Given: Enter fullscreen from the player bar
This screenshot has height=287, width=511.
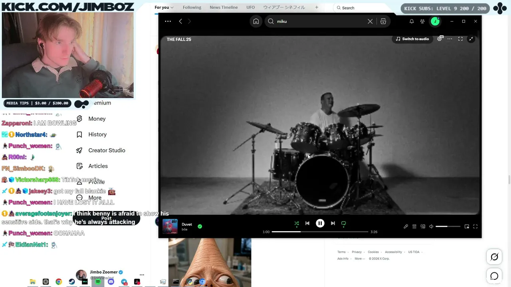Looking at the screenshot, I should pyautogui.click(x=475, y=226).
